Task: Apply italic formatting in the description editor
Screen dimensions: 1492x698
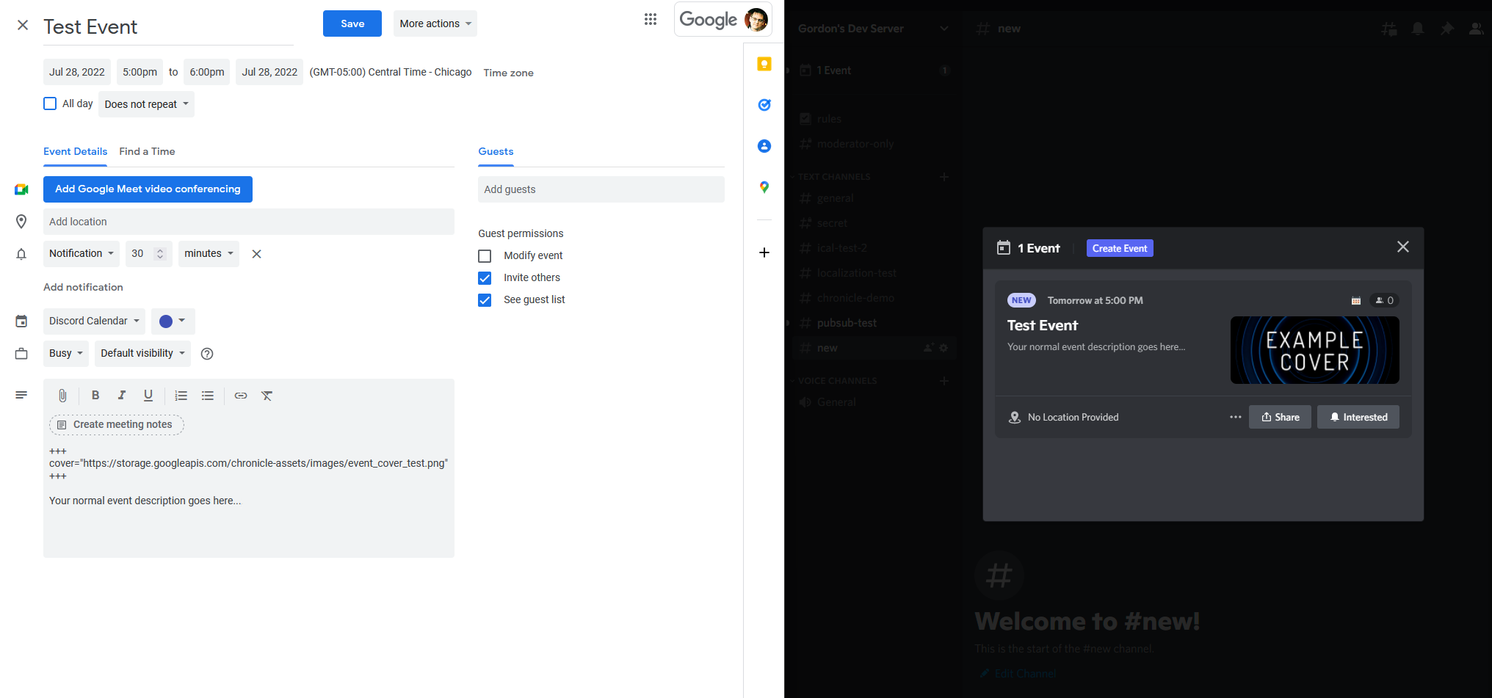Action: coord(122,396)
